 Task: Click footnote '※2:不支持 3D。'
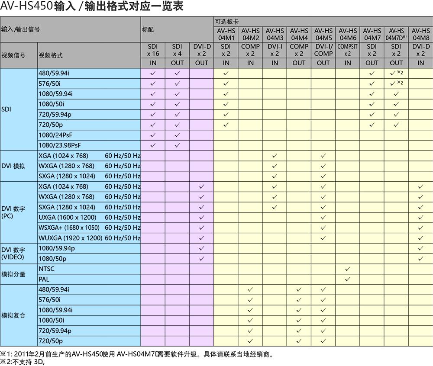[23, 362]
